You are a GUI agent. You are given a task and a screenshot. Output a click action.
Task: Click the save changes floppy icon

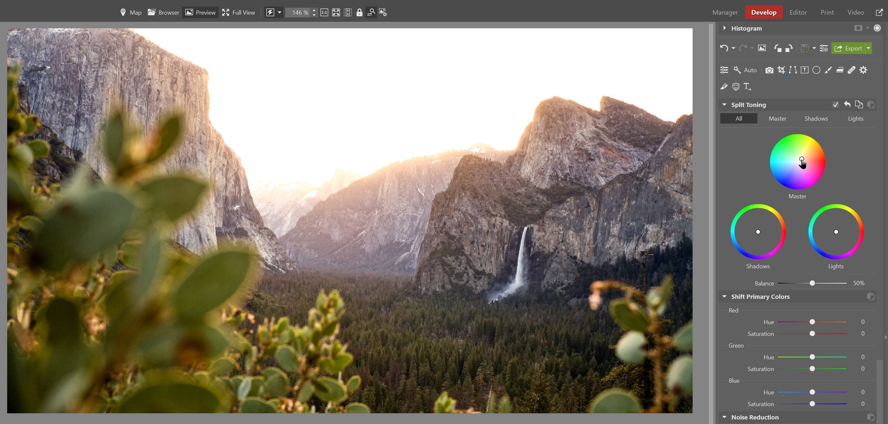tap(805, 48)
